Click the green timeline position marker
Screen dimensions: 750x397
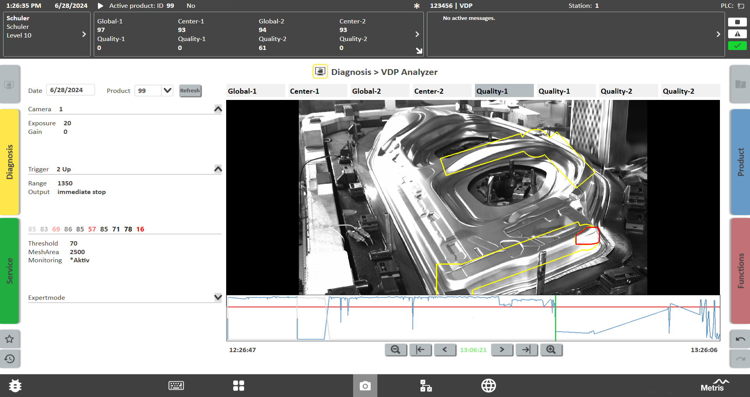555,318
